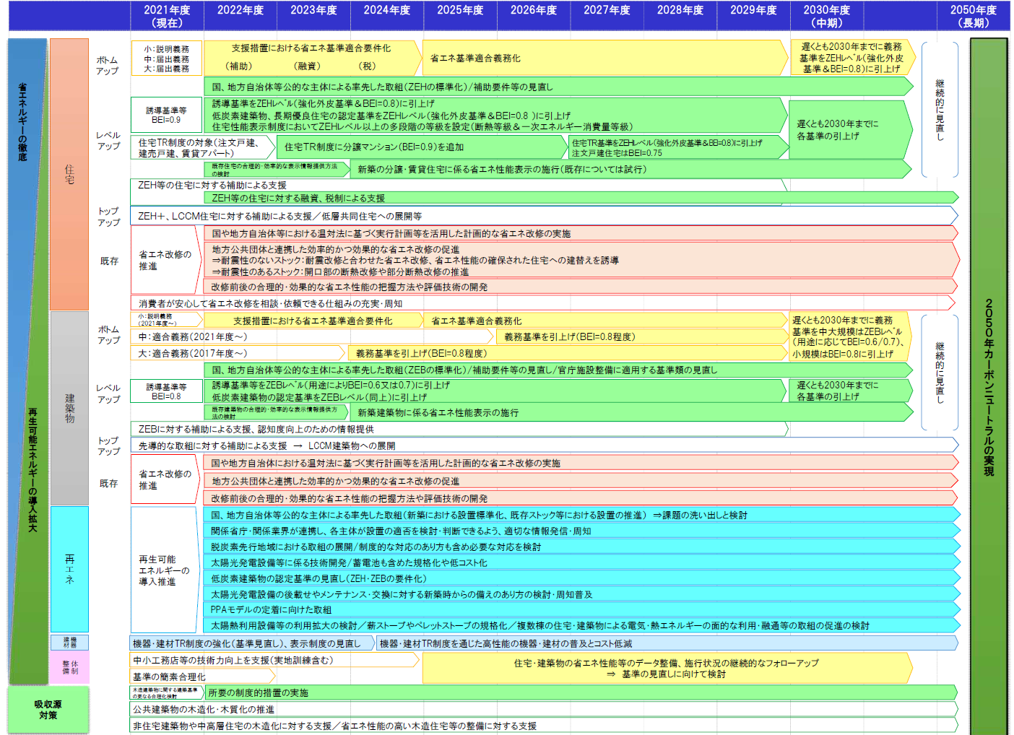Click the 2050年カーボンニュートラルの実現 vertical bar
This screenshot has width=1014, height=735.
point(988,386)
